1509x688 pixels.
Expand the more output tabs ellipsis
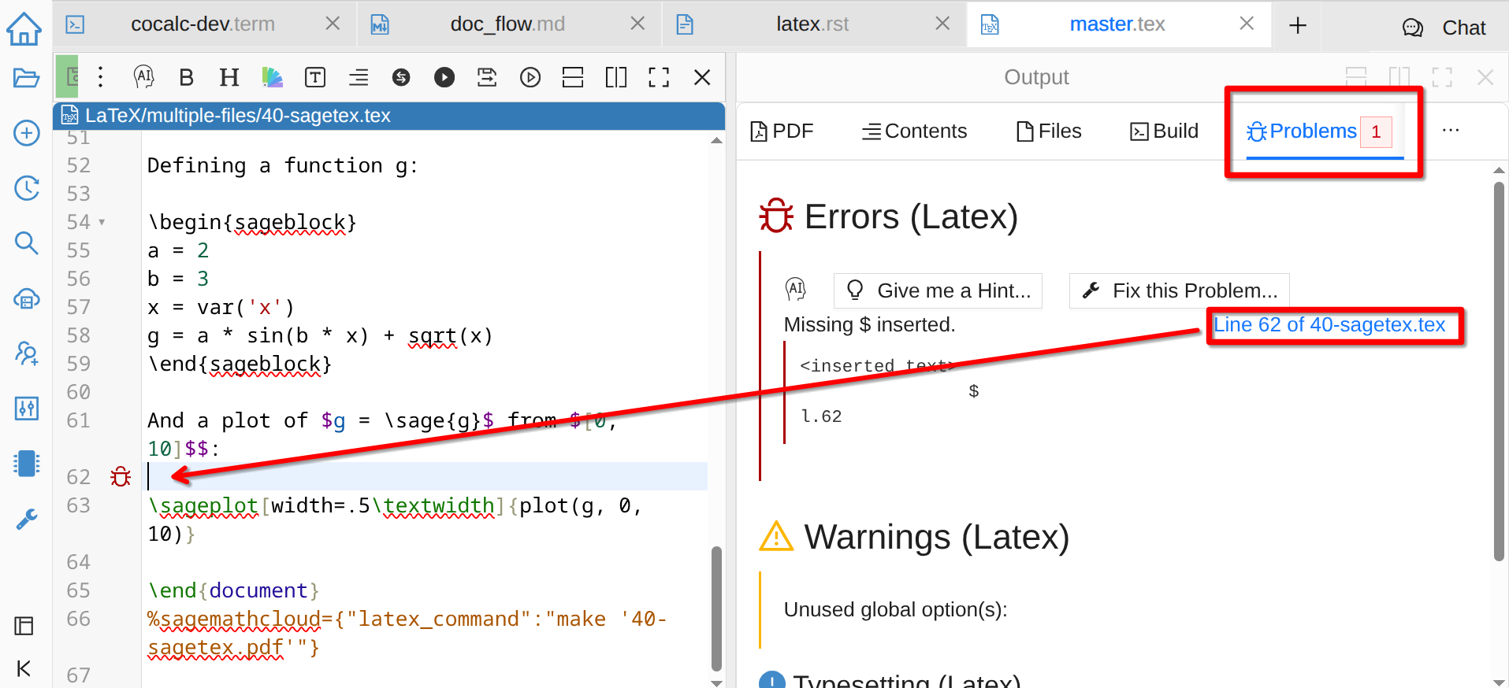[1450, 131]
